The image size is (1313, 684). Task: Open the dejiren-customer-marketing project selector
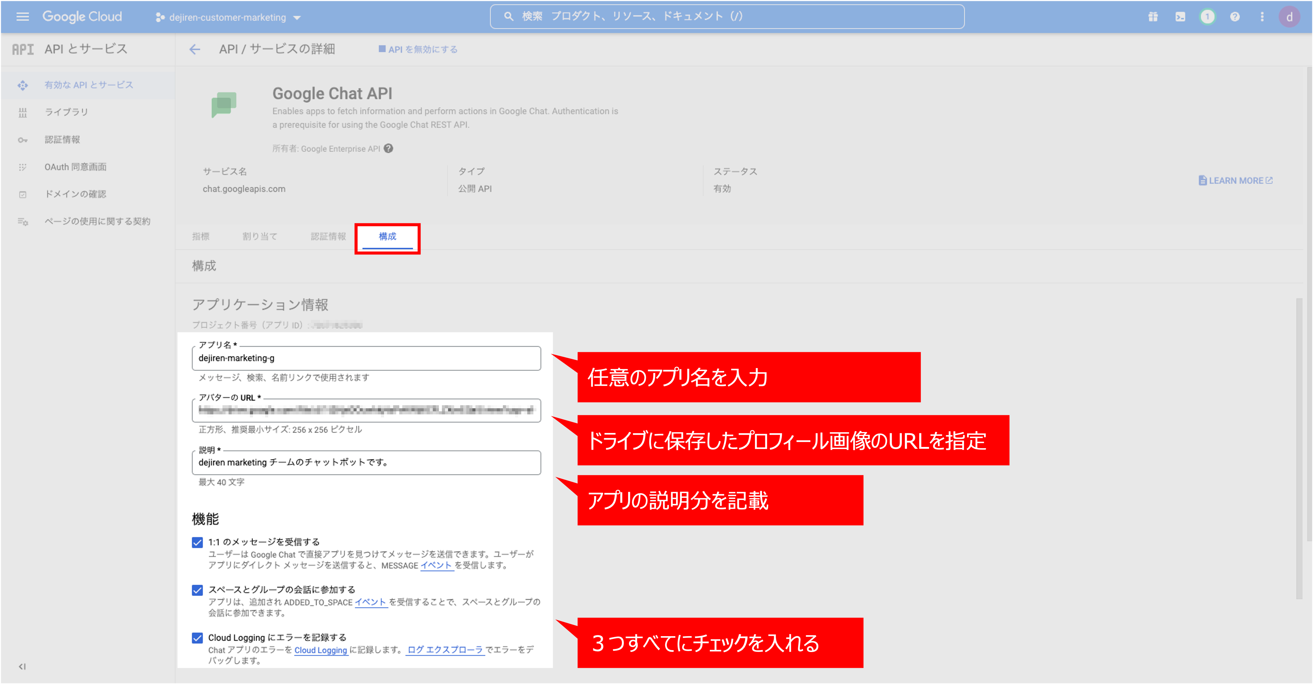click(x=228, y=17)
